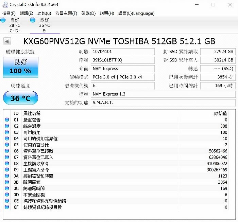Click the status icon of attribute 0E
The width and height of the screenshot is (238, 222).
(7, 201)
